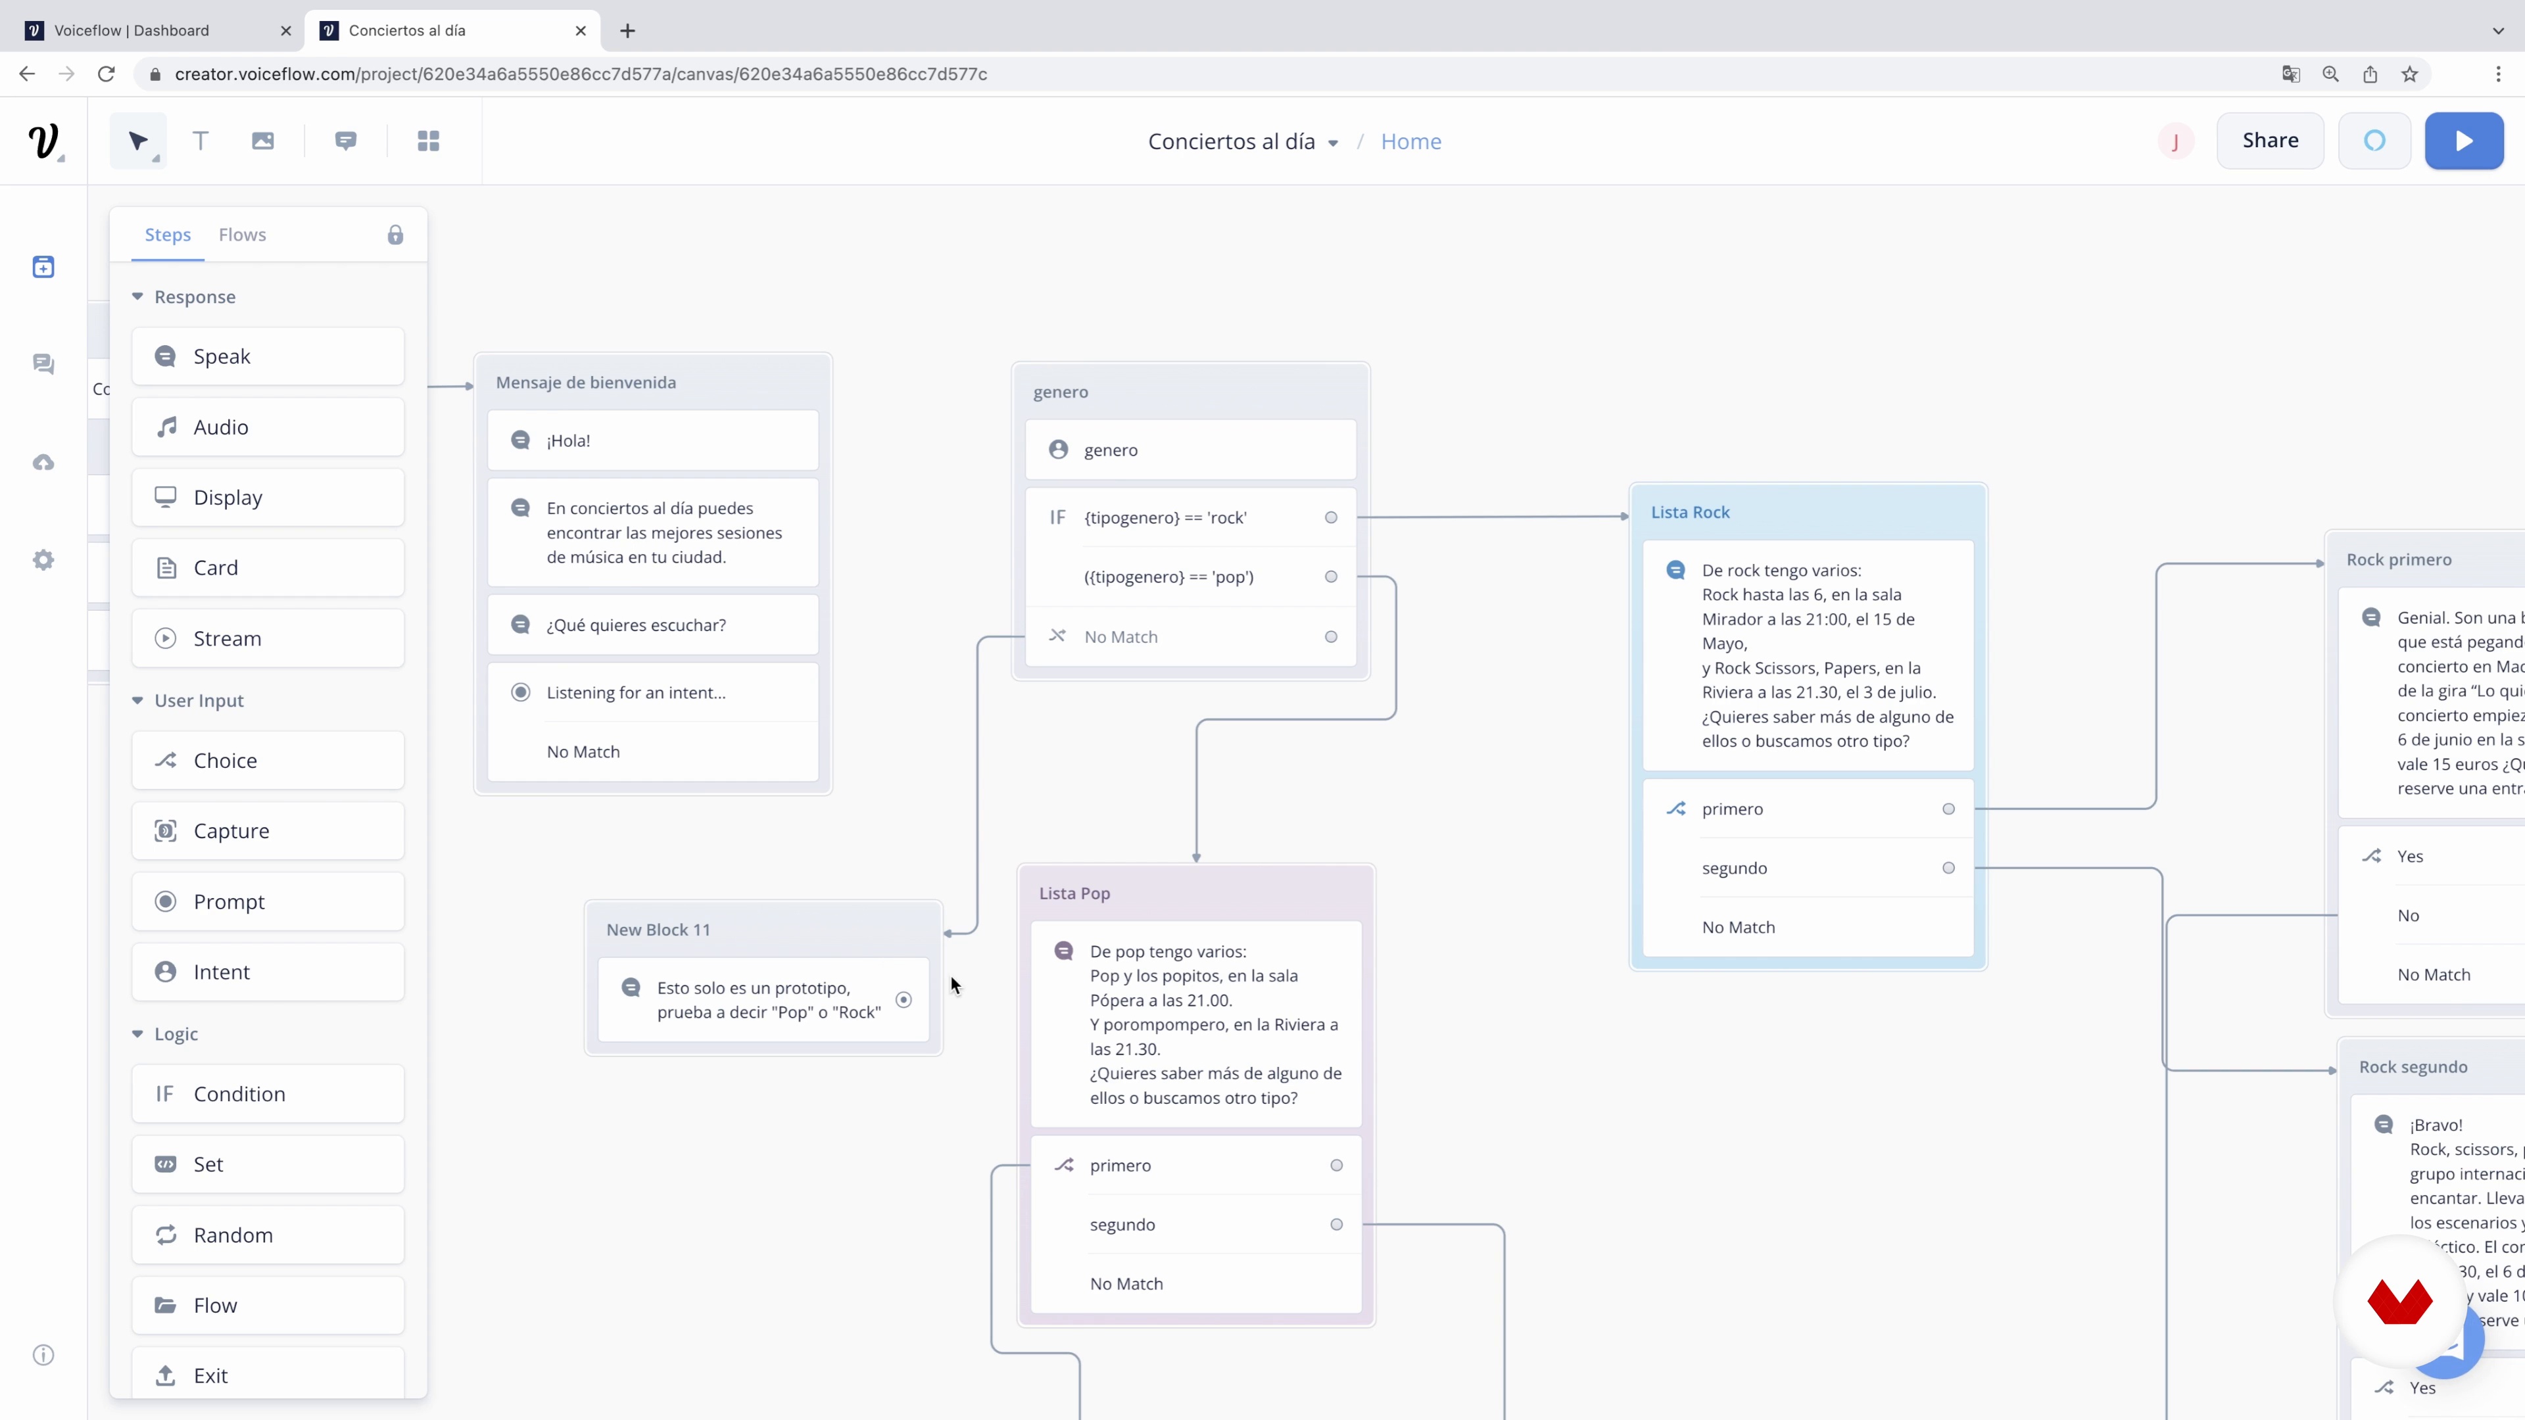This screenshot has width=2525, height=1420.
Task: Lock the steps panel with padlock icon
Action: [395, 235]
